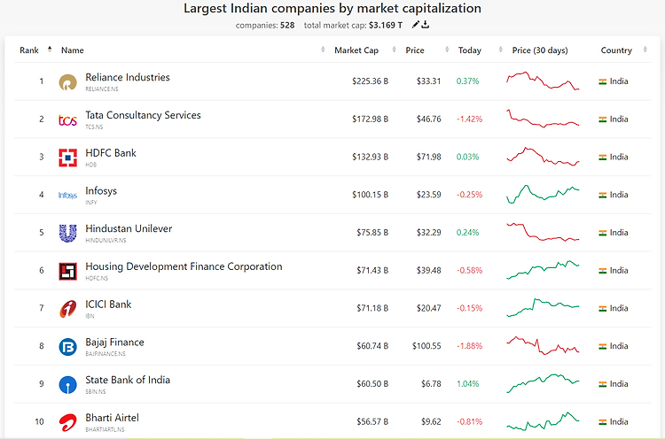Sort by Name using its sort arrows
The image size is (665, 439).
pos(323,50)
